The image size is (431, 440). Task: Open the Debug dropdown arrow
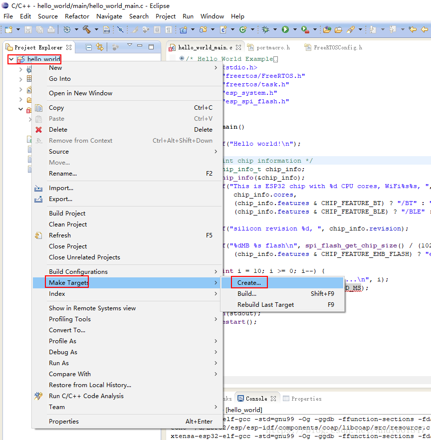coord(275,29)
